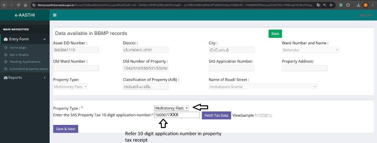This screenshot has height=143, width=377.
Task: Click the browser home icon
Action: click(x=25, y=5)
